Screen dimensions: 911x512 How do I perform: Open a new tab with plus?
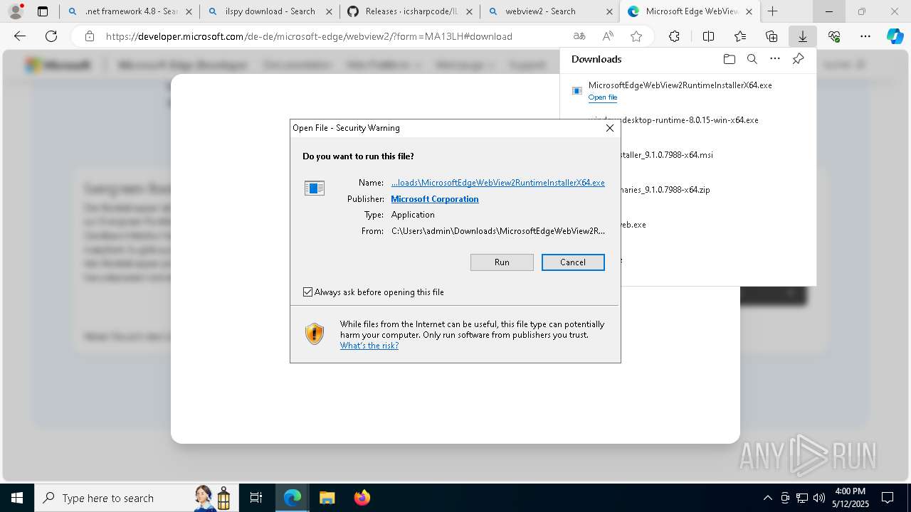pos(772,11)
